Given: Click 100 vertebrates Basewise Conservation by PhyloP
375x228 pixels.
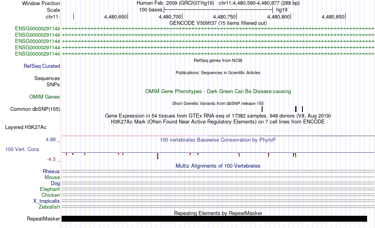Looking at the screenshot, I should [218, 140].
